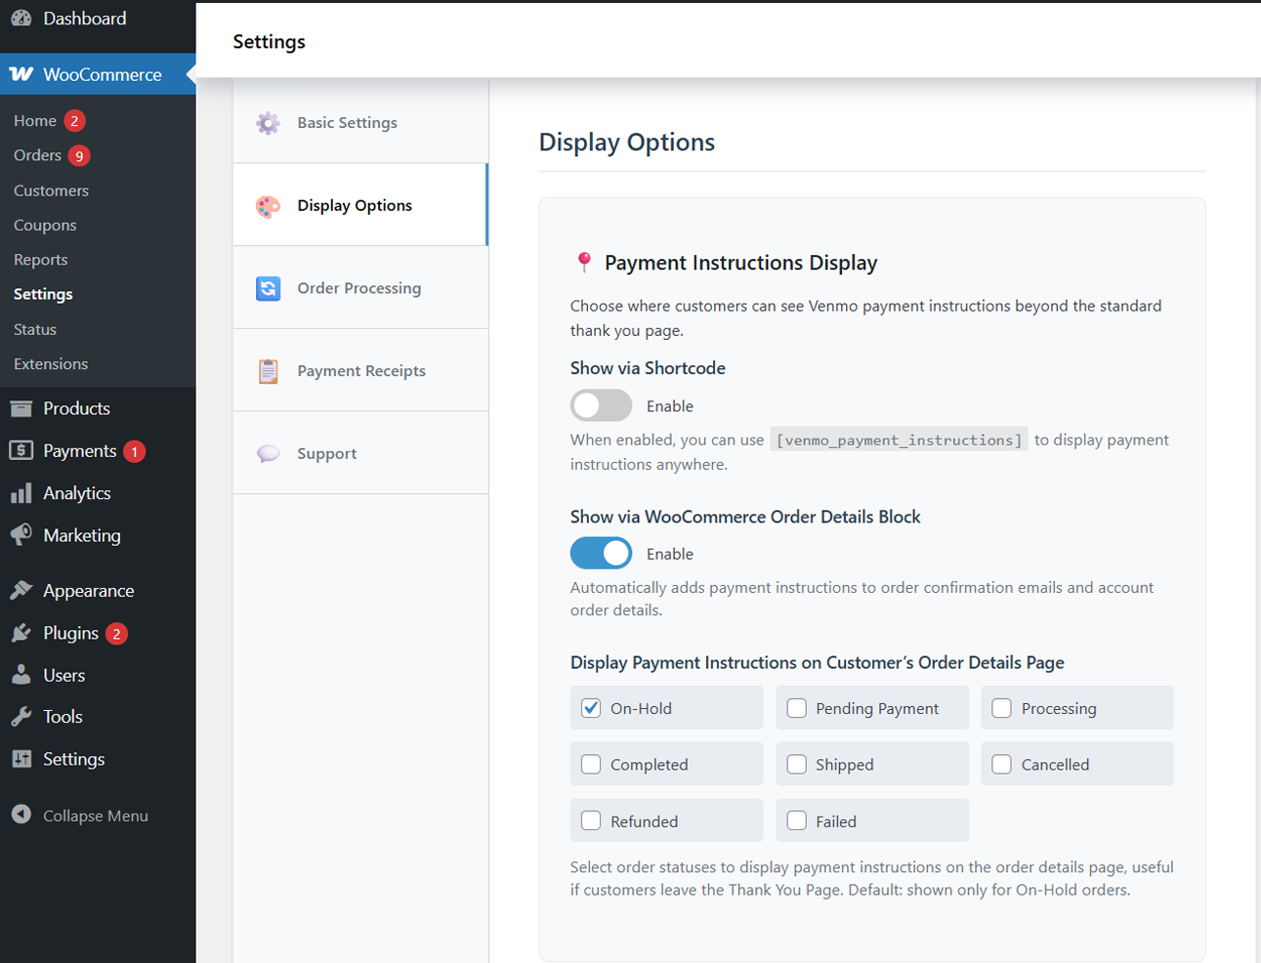Open the Tools menu
The image size is (1261, 963).
(x=98, y=716)
